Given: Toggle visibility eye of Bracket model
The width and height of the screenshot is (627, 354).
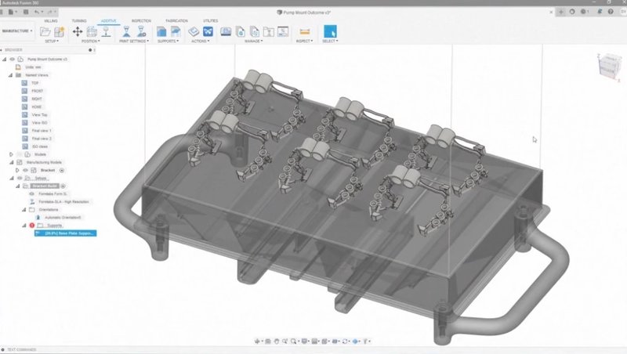Looking at the screenshot, I should point(25,170).
